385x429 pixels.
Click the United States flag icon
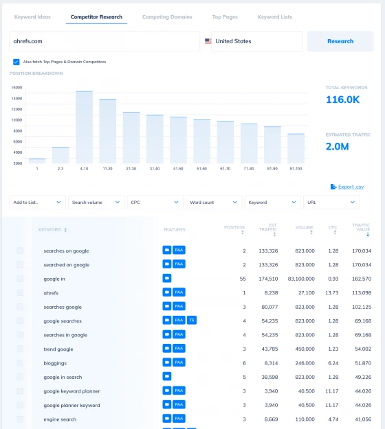(x=208, y=41)
